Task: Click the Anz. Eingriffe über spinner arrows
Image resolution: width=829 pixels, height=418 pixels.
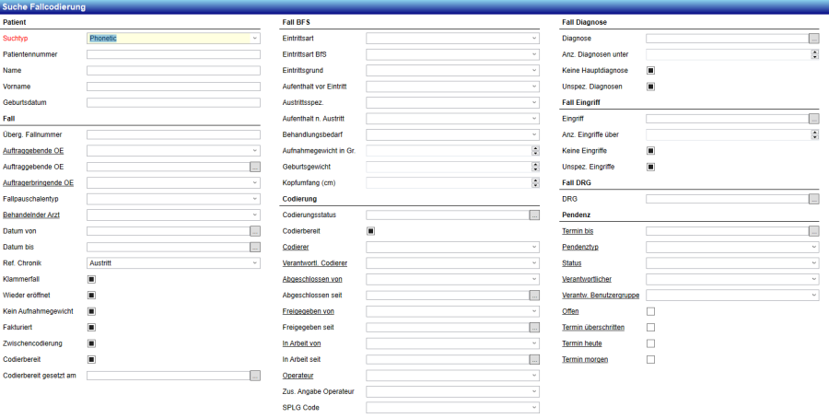Action: click(815, 134)
